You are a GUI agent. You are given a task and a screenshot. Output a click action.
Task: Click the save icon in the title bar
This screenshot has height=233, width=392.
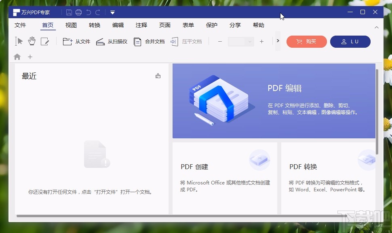[x=69, y=12]
